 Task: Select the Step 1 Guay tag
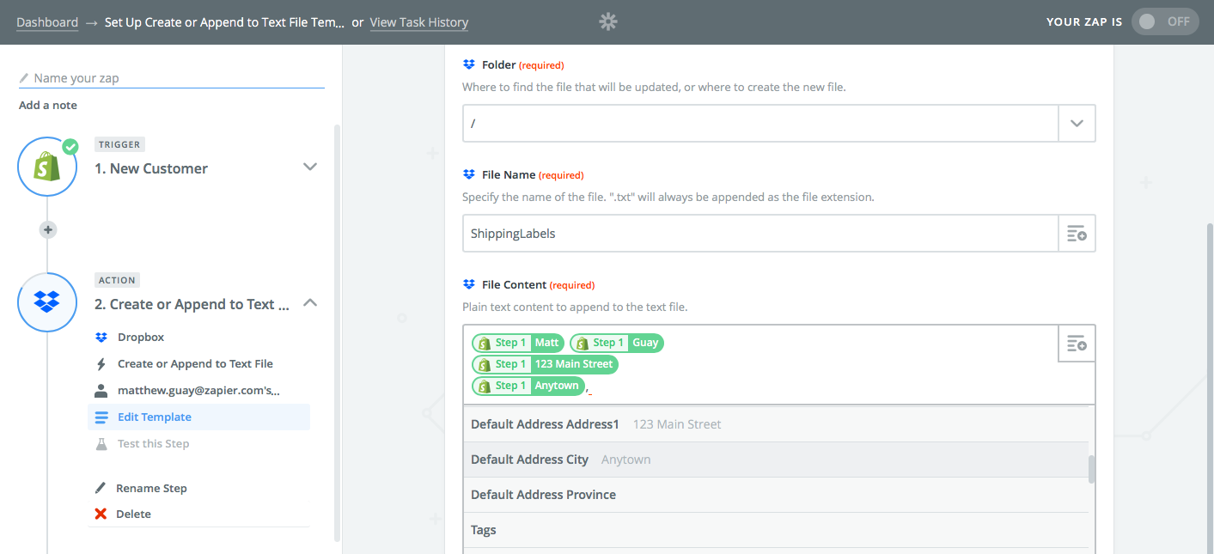617,343
